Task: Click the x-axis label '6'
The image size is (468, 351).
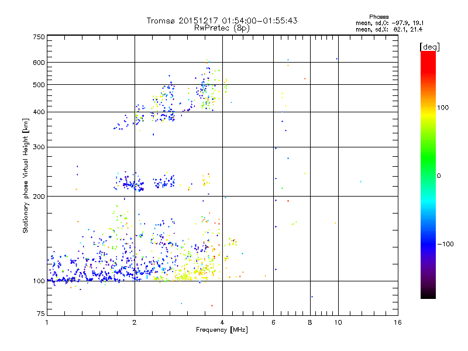Action: pos(273,322)
